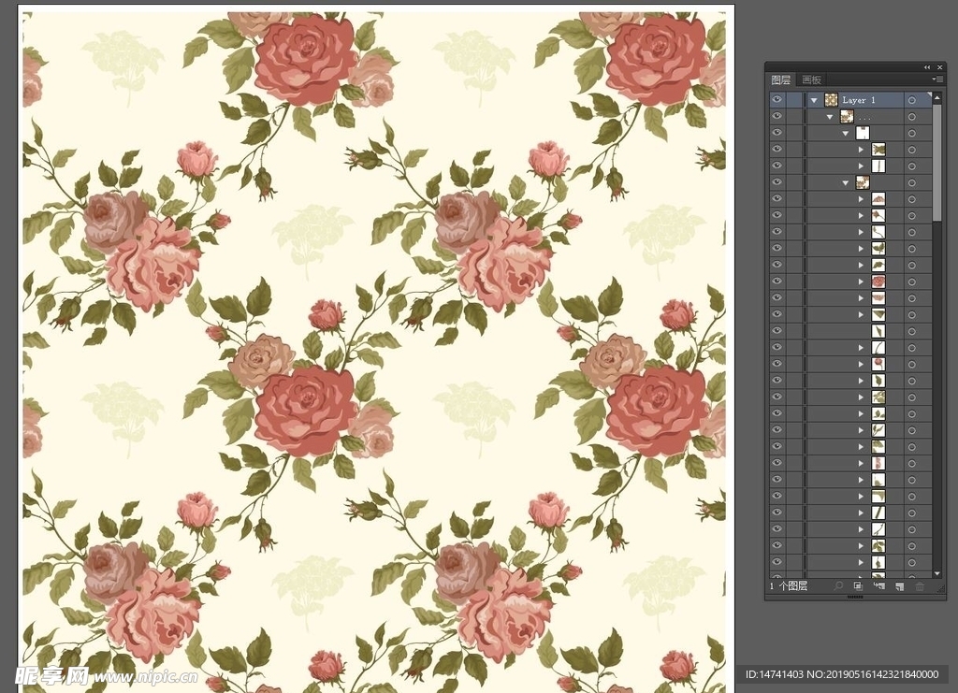Hide Layer 1 using its eye icon

(x=777, y=99)
